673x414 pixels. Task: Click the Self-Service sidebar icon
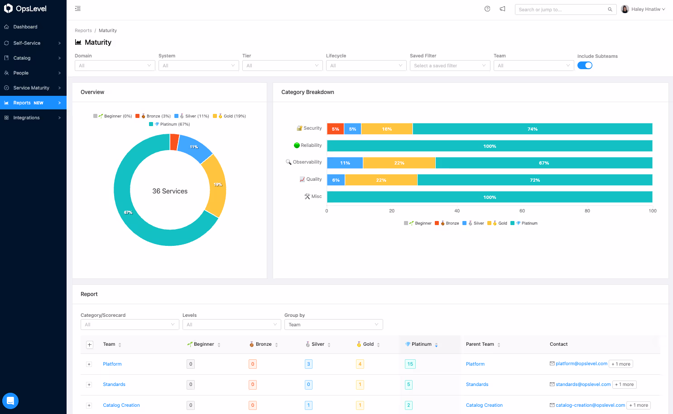pyautogui.click(x=6, y=43)
